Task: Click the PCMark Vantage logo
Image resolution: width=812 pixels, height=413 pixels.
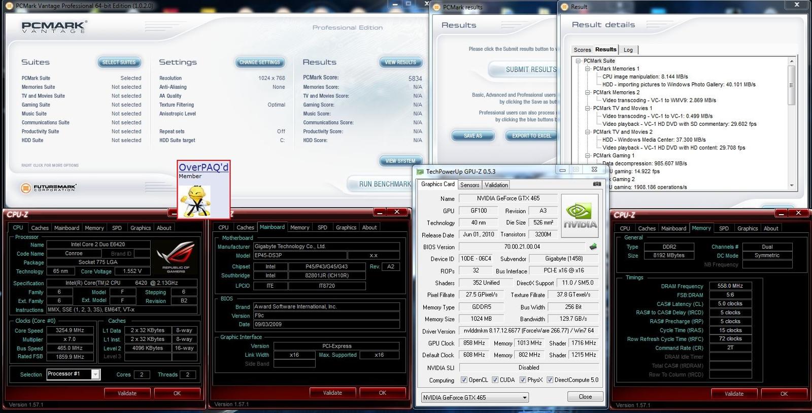Action: (54, 27)
